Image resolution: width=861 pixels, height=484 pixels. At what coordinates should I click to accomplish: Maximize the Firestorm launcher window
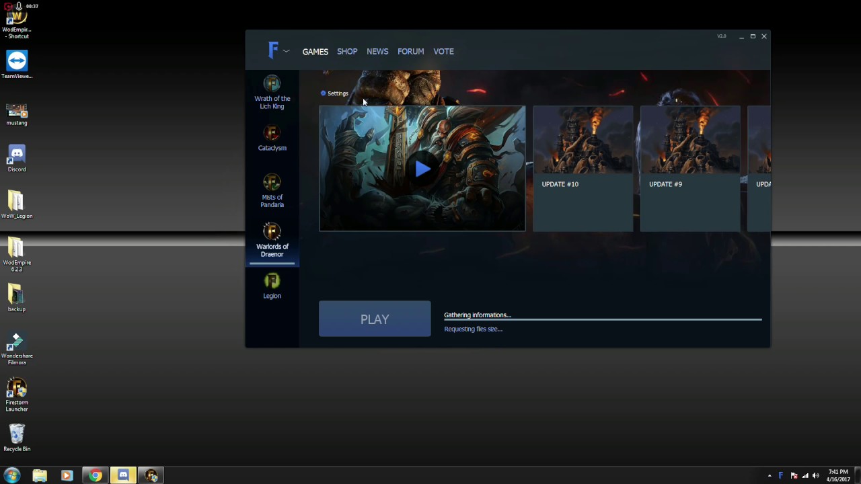click(753, 36)
